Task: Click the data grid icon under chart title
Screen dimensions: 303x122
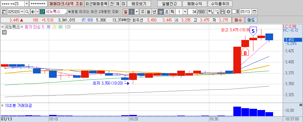Action: (x=4, y=32)
